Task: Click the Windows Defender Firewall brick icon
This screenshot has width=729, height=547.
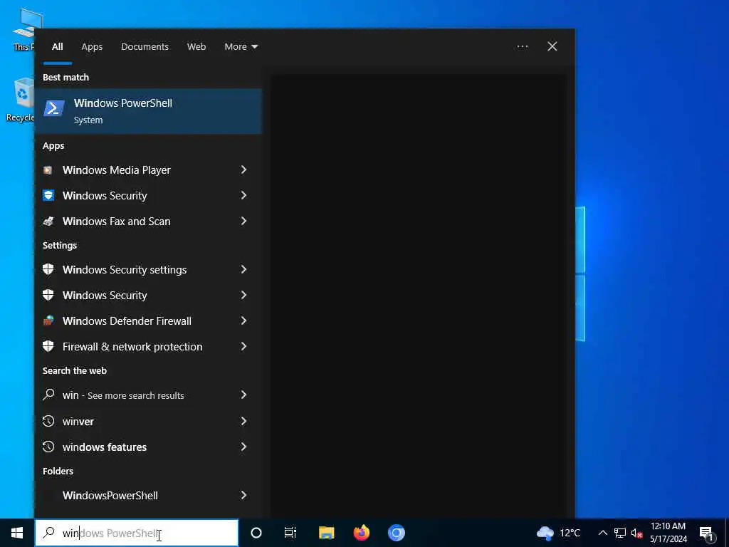Action: pos(48,321)
